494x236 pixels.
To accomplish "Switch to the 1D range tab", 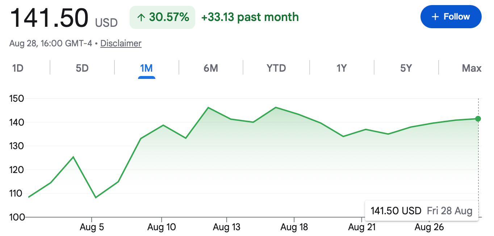I will [x=18, y=68].
